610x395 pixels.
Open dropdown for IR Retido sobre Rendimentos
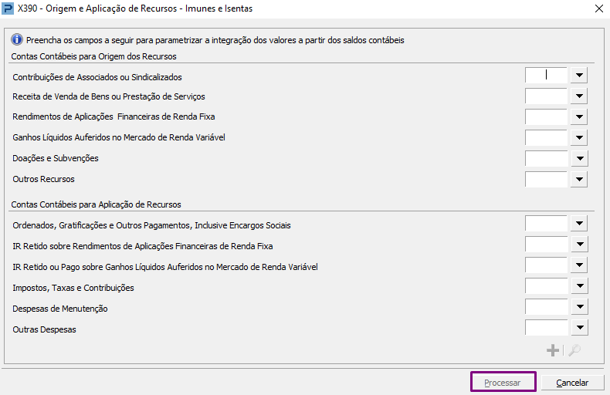tap(579, 244)
